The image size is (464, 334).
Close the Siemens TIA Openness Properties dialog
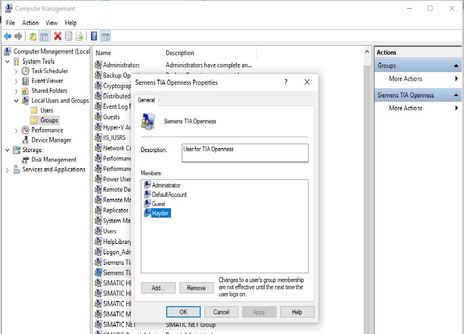(307, 82)
